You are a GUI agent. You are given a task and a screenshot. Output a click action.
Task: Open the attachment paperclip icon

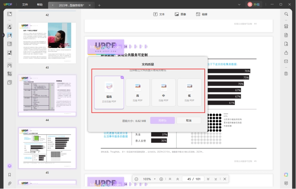tap(9, 183)
